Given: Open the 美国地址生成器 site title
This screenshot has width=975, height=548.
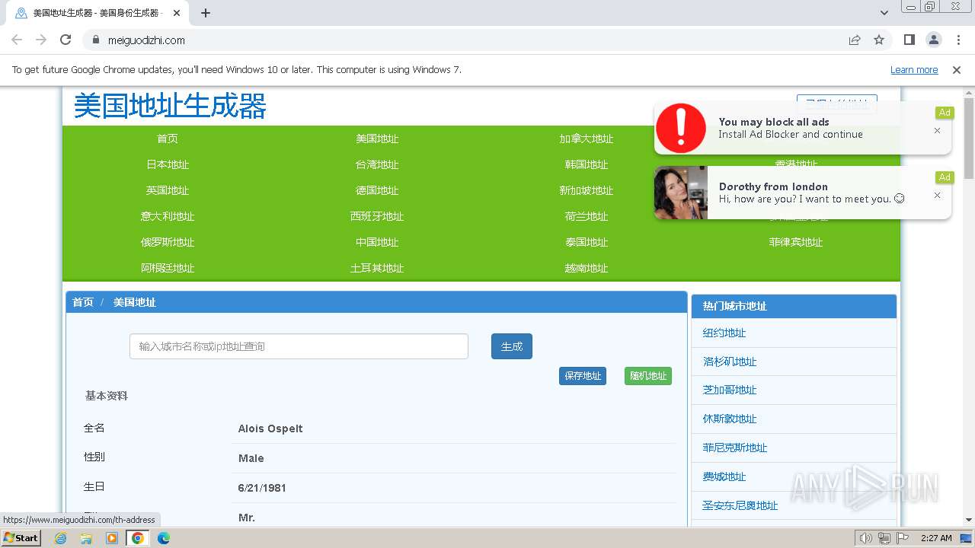Looking at the screenshot, I should pyautogui.click(x=170, y=106).
